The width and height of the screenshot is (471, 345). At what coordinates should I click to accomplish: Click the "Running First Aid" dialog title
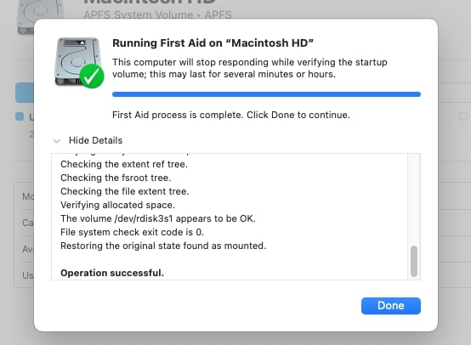click(x=213, y=43)
